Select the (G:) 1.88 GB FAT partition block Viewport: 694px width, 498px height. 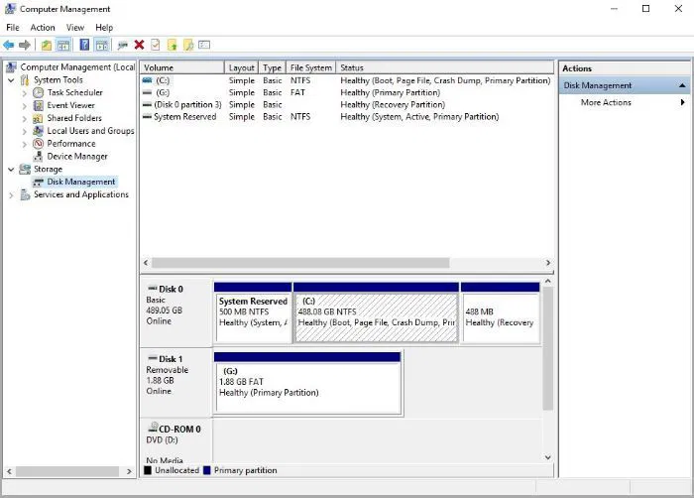point(307,383)
